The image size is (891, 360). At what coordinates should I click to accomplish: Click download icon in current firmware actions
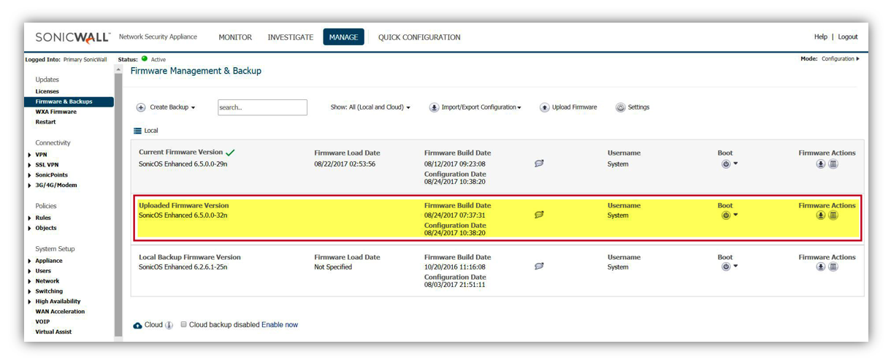click(x=821, y=164)
